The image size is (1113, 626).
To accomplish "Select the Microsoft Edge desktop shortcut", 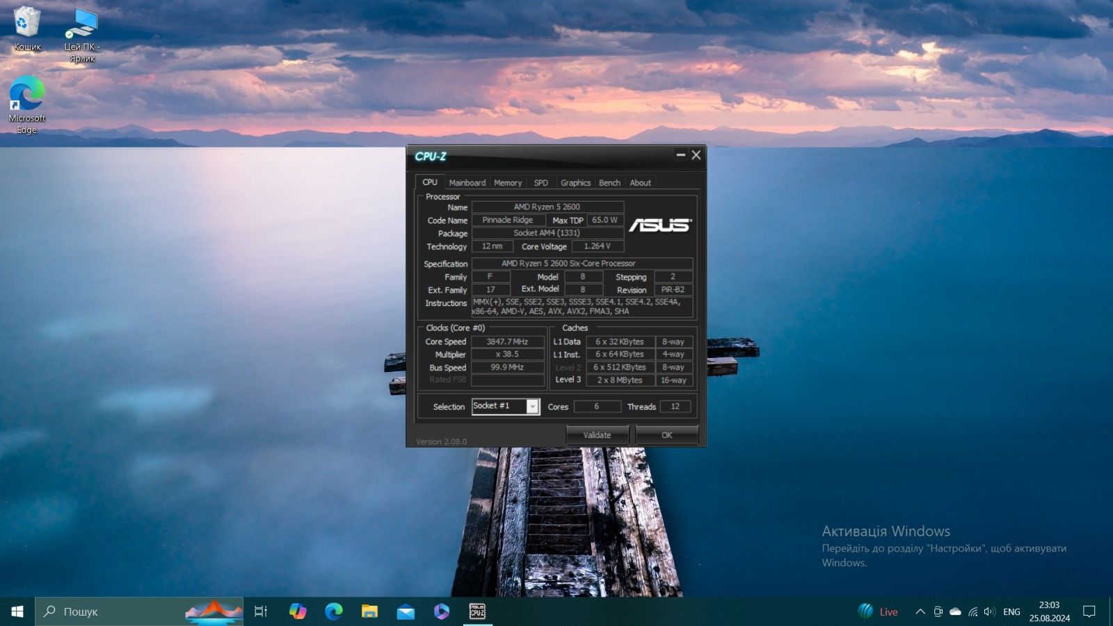I will [x=27, y=104].
